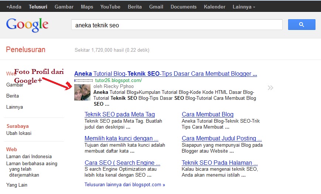The height and width of the screenshot is (194, 321).
Task: Open Berita in the top navigation bar
Action: [135, 7]
